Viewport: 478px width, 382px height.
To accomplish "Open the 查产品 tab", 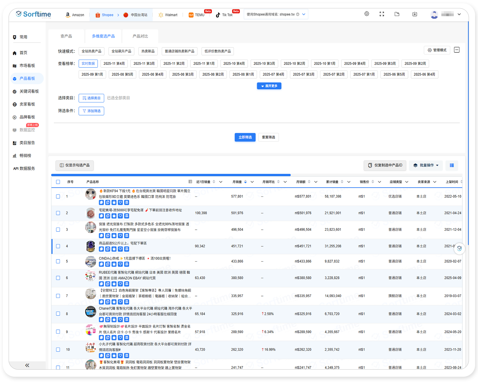I will point(66,36).
